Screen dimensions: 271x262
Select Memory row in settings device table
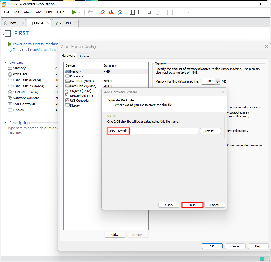pyautogui.click(x=106, y=71)
